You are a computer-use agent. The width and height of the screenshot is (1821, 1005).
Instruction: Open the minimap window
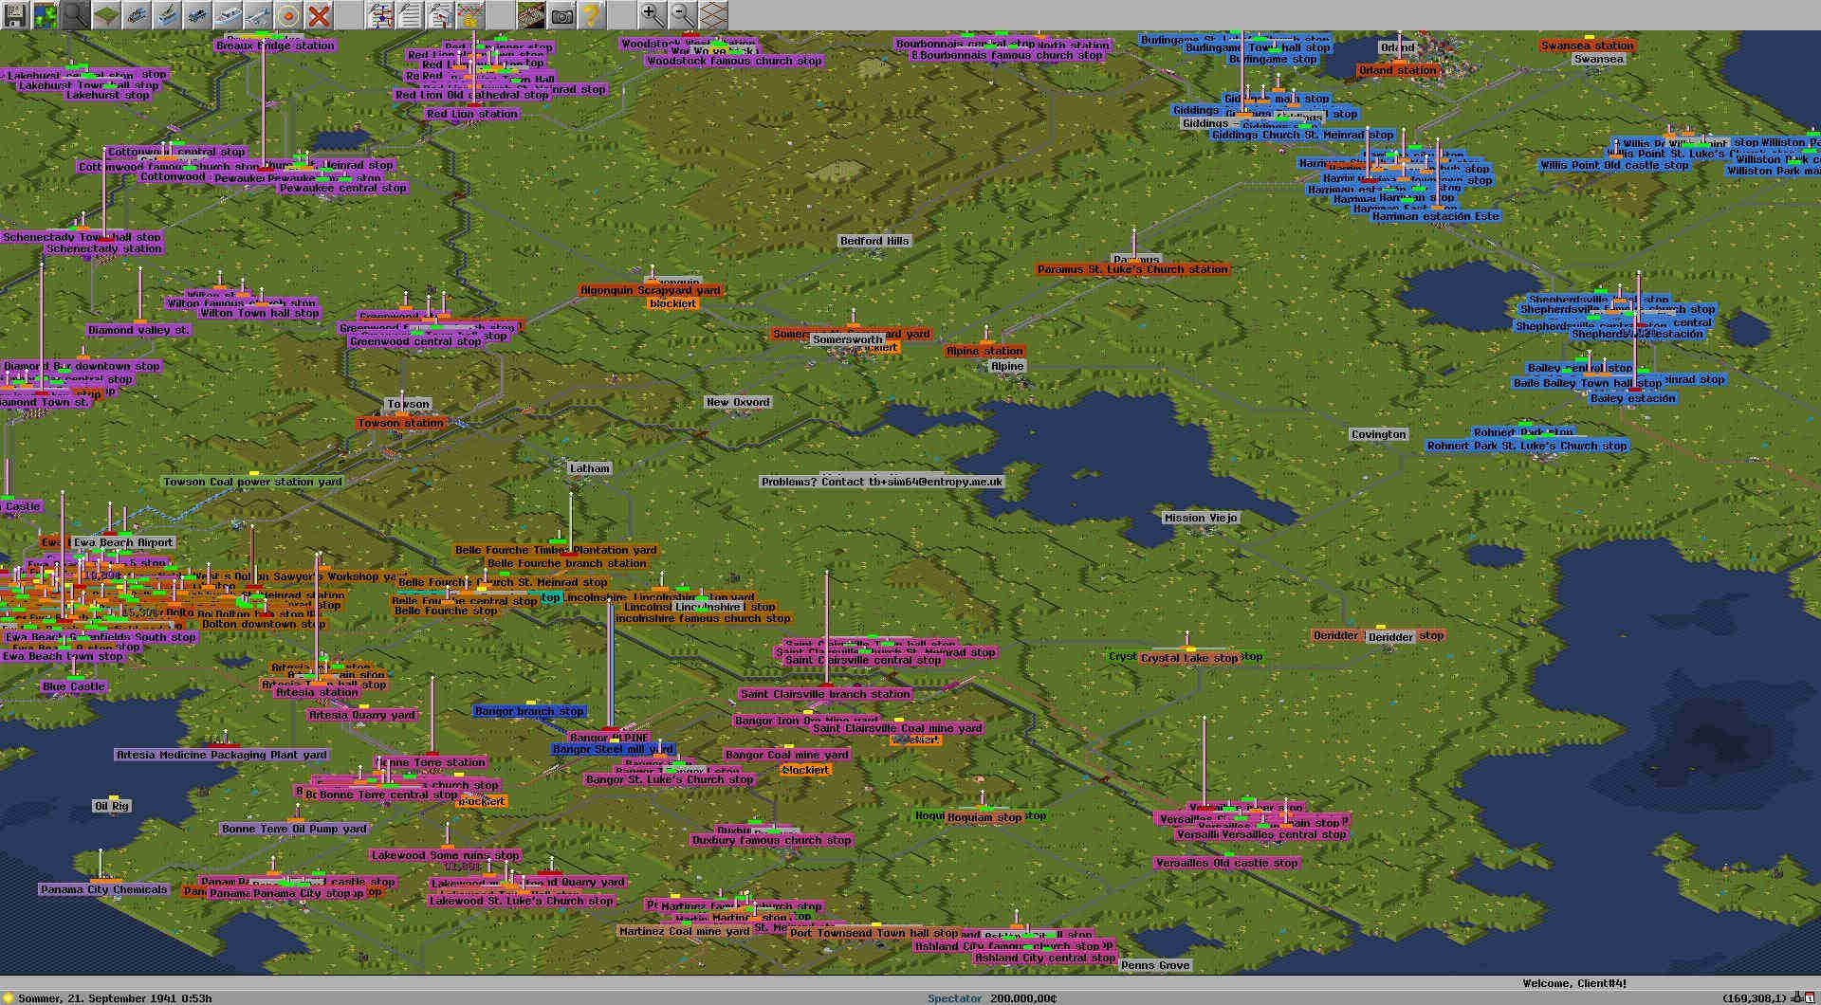click(x=45, y=14)
